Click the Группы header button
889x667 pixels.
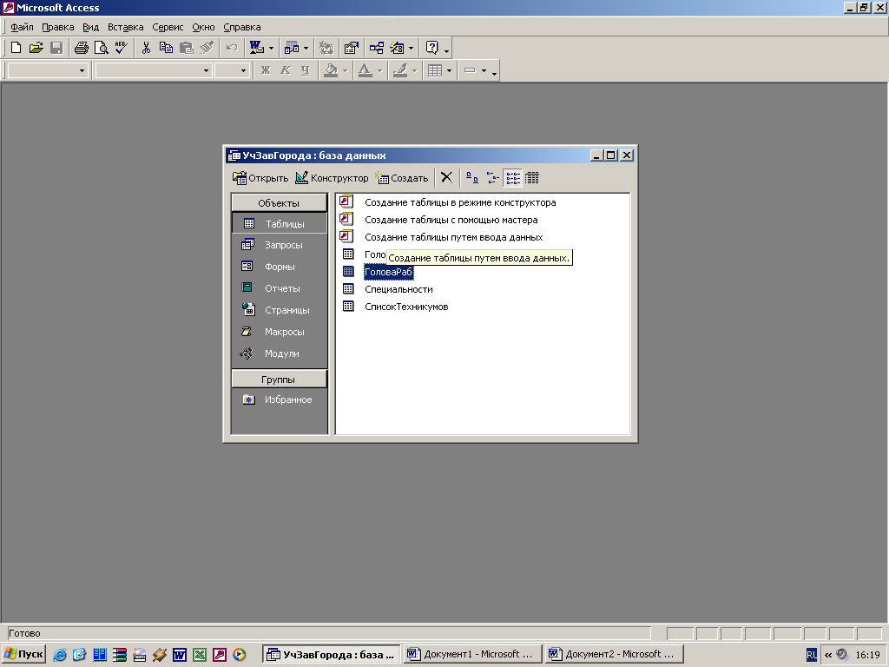(x=279, y=380)
